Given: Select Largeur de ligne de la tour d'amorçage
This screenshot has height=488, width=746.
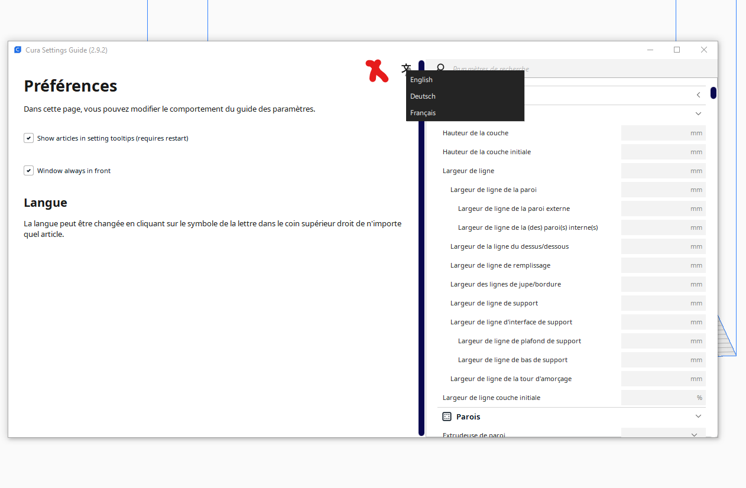Looking at the screenshot, I should click(511, 379).
